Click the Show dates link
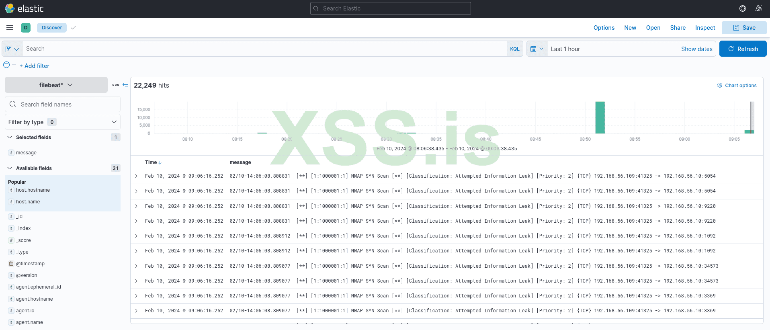The image size is (770, 330). click(696, 49)
